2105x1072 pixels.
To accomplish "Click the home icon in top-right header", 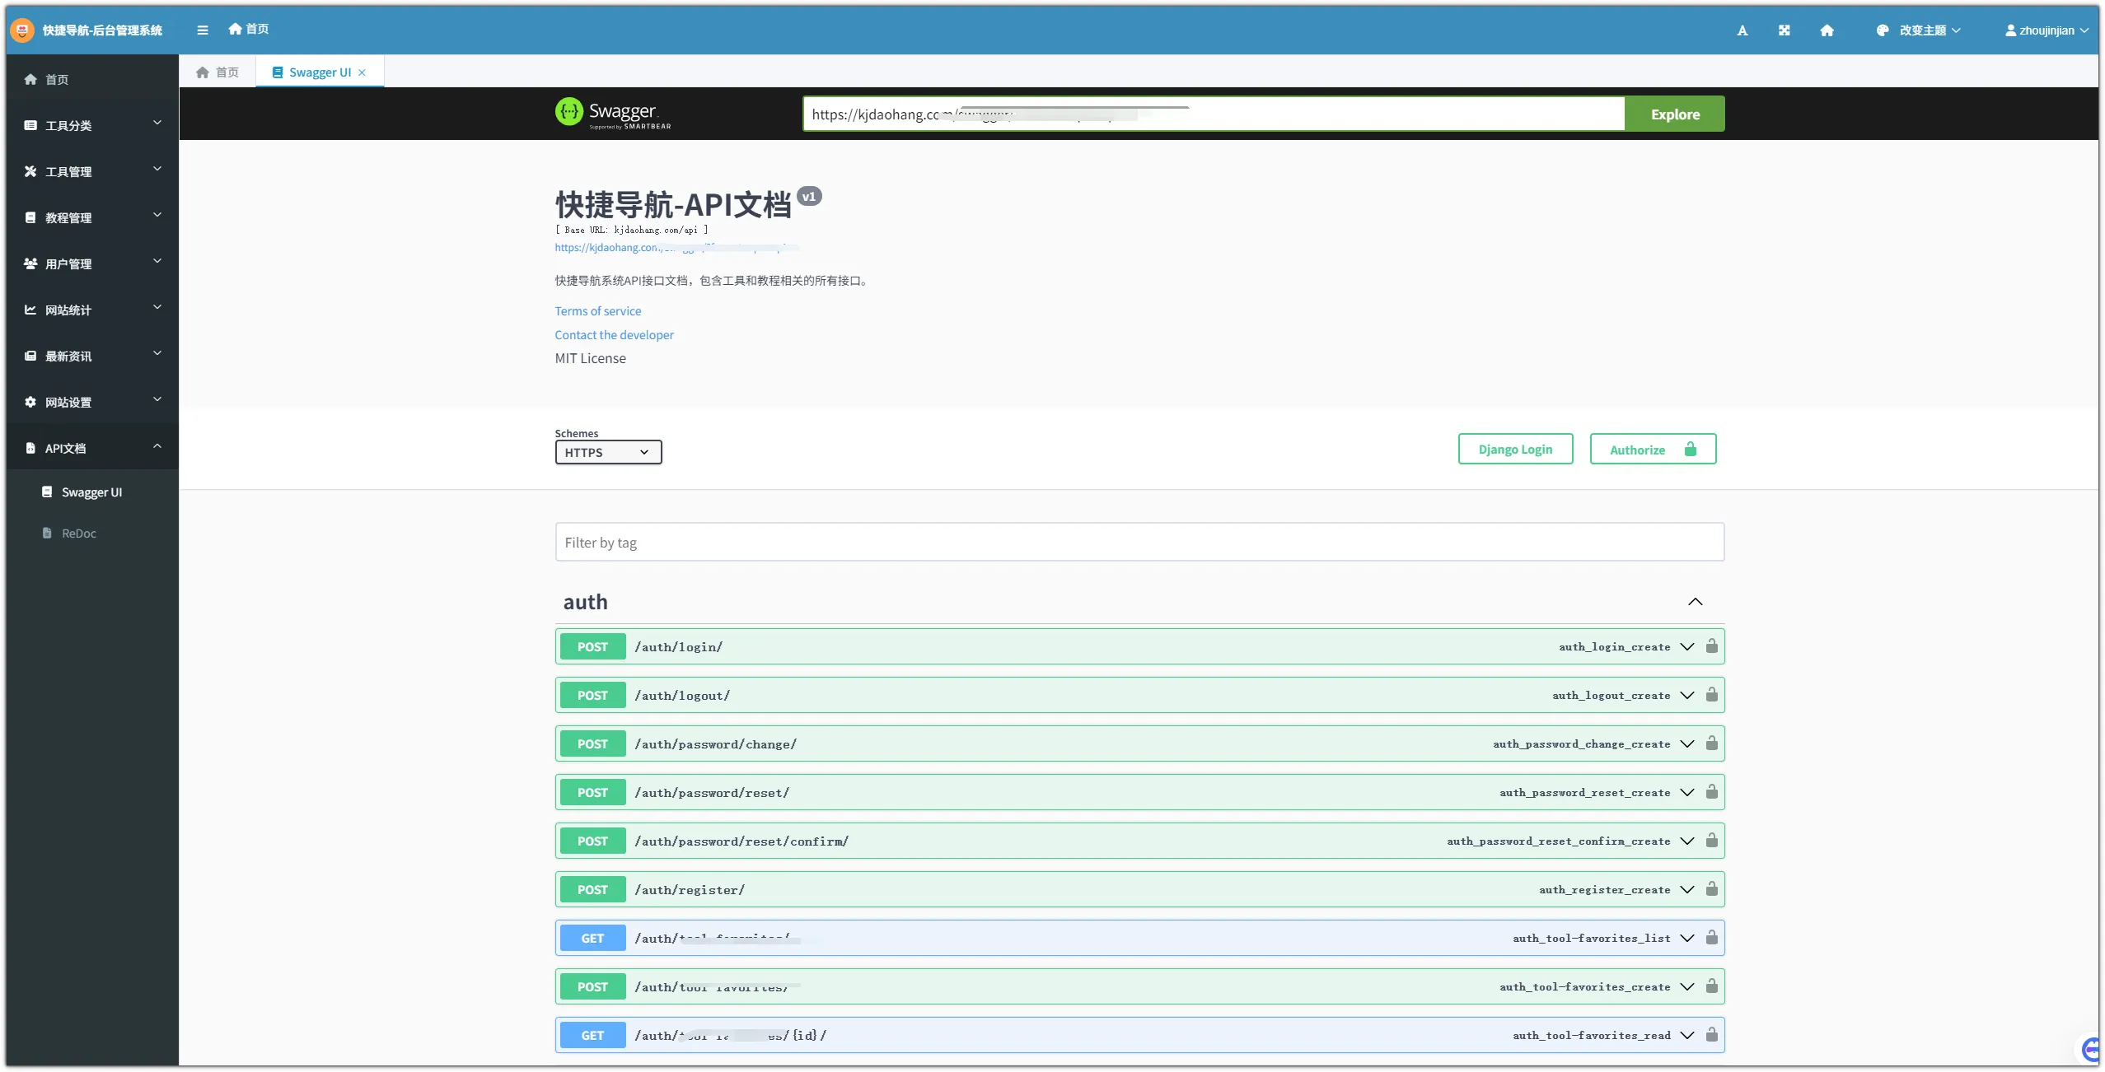I will (x=1827, y=30).
